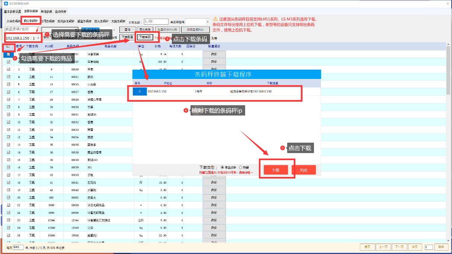Open the 全部供应商 supplier dropdown
Image resolution: width=452 pixels, height=254 pixels.
113,29
